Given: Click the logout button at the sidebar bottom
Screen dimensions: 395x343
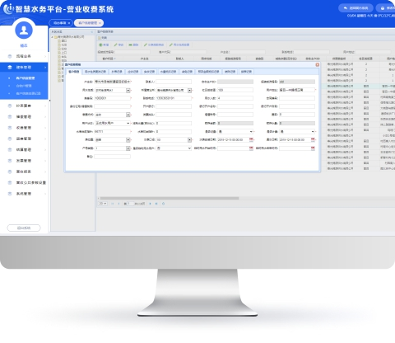Looking at the screenshot, I should pos(24,228).
